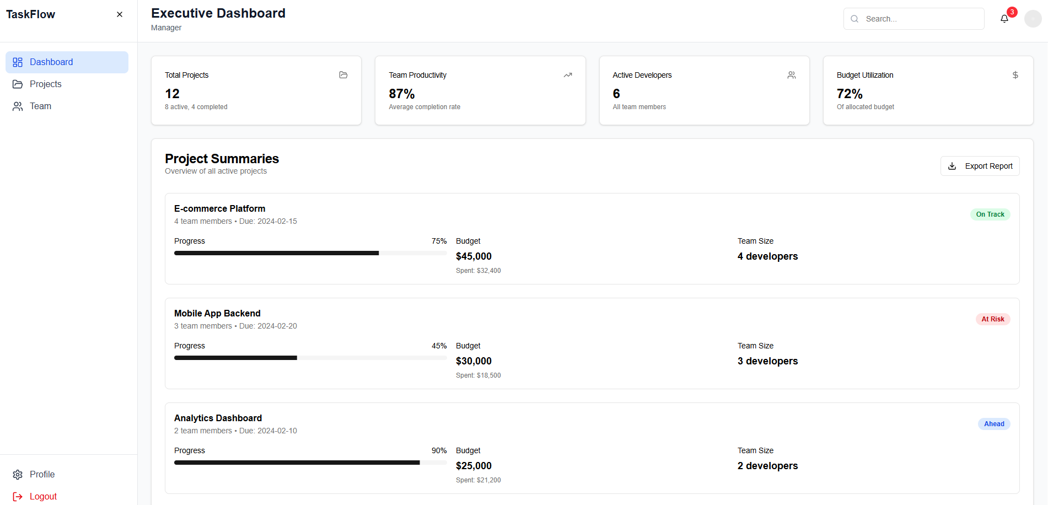The height and width of the screenshot is (505, 1048).
Task: Click the At Risk badge on Mobile App Backend
Action: 993,319
